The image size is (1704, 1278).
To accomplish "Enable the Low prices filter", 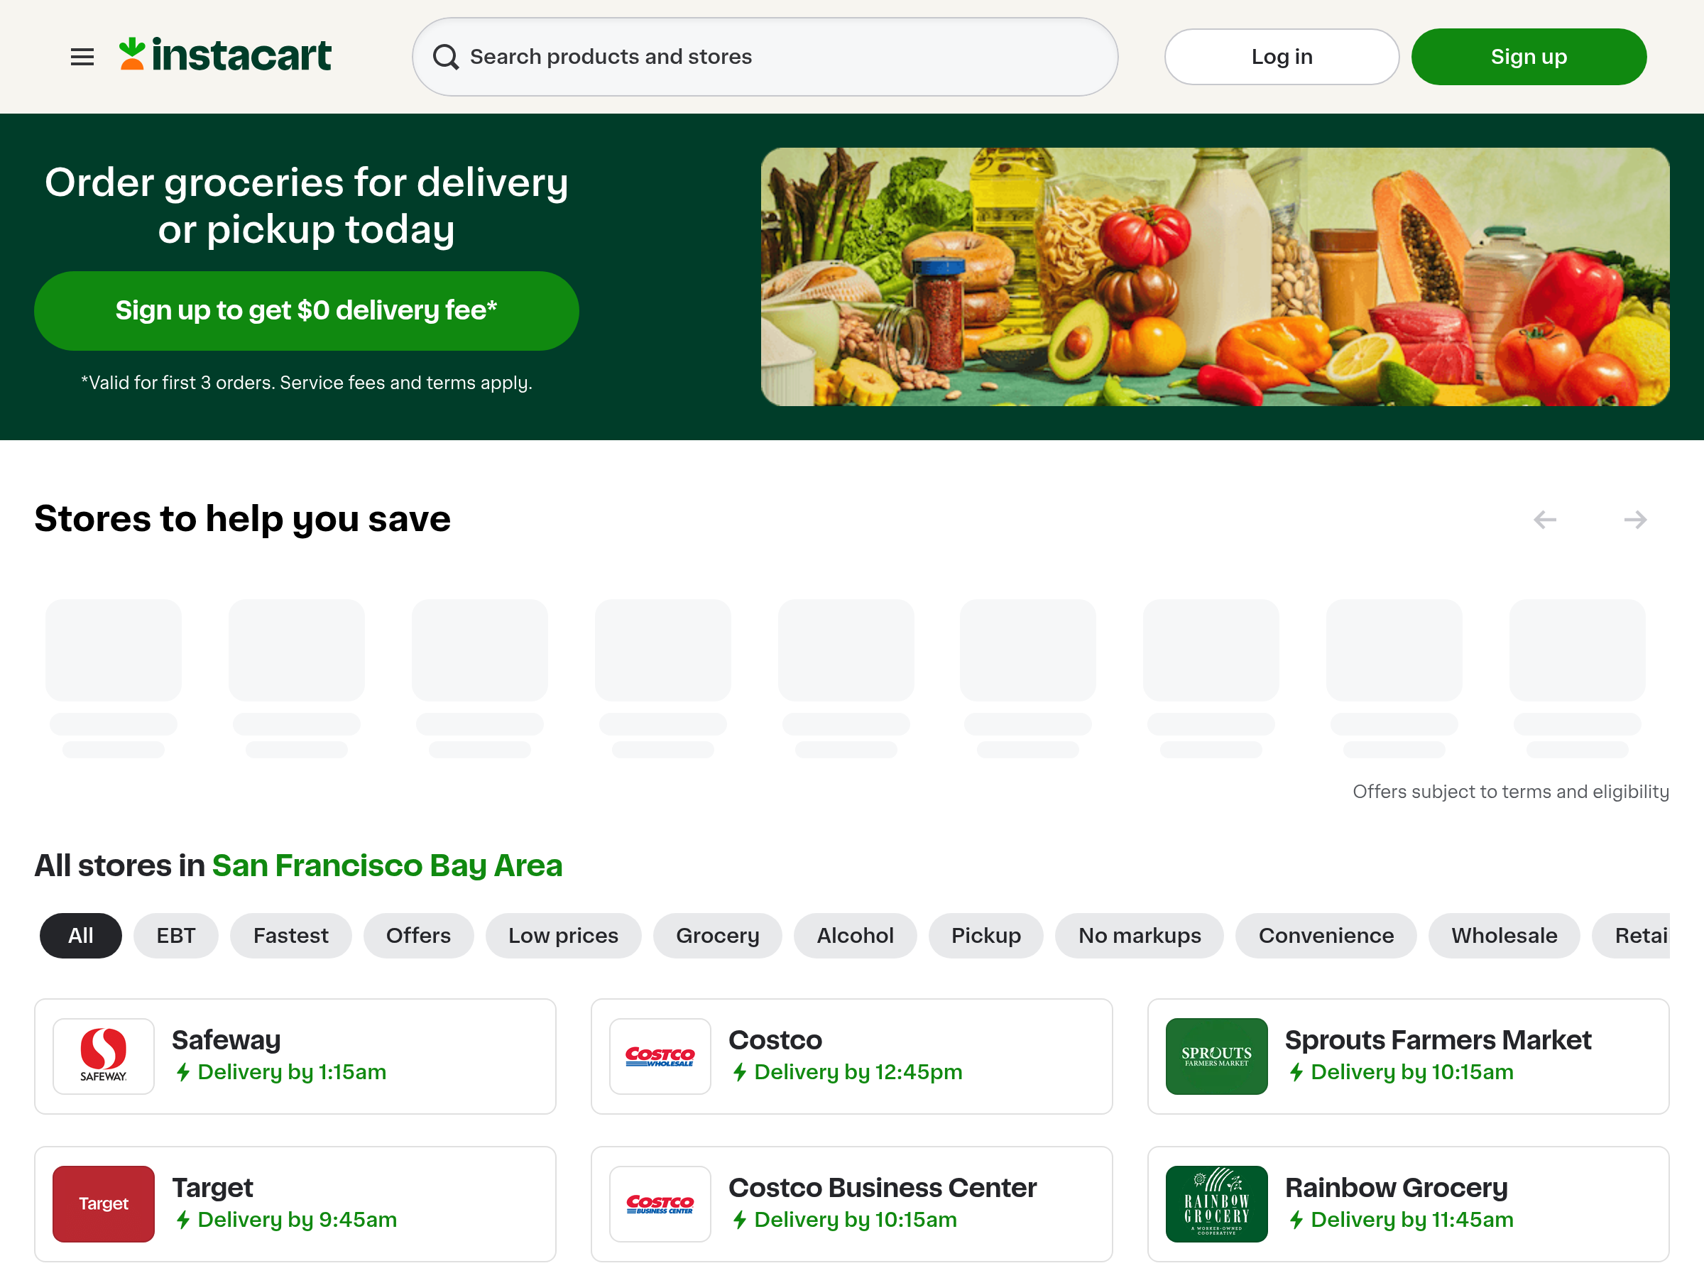I will (562, 935).
